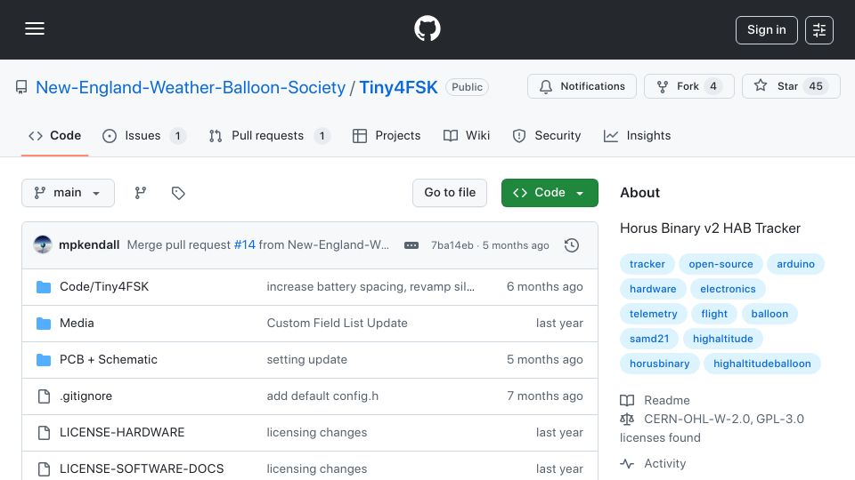Open CERN-OHL-W-2.0, GPL-3.0 licenses link
This screenshot has height=480, width=855.
pyautogui.click(x=712, y=428)
